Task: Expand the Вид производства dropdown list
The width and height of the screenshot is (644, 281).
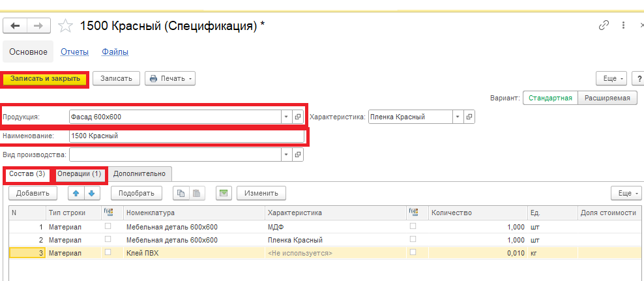Action: (x=286, y=155)
